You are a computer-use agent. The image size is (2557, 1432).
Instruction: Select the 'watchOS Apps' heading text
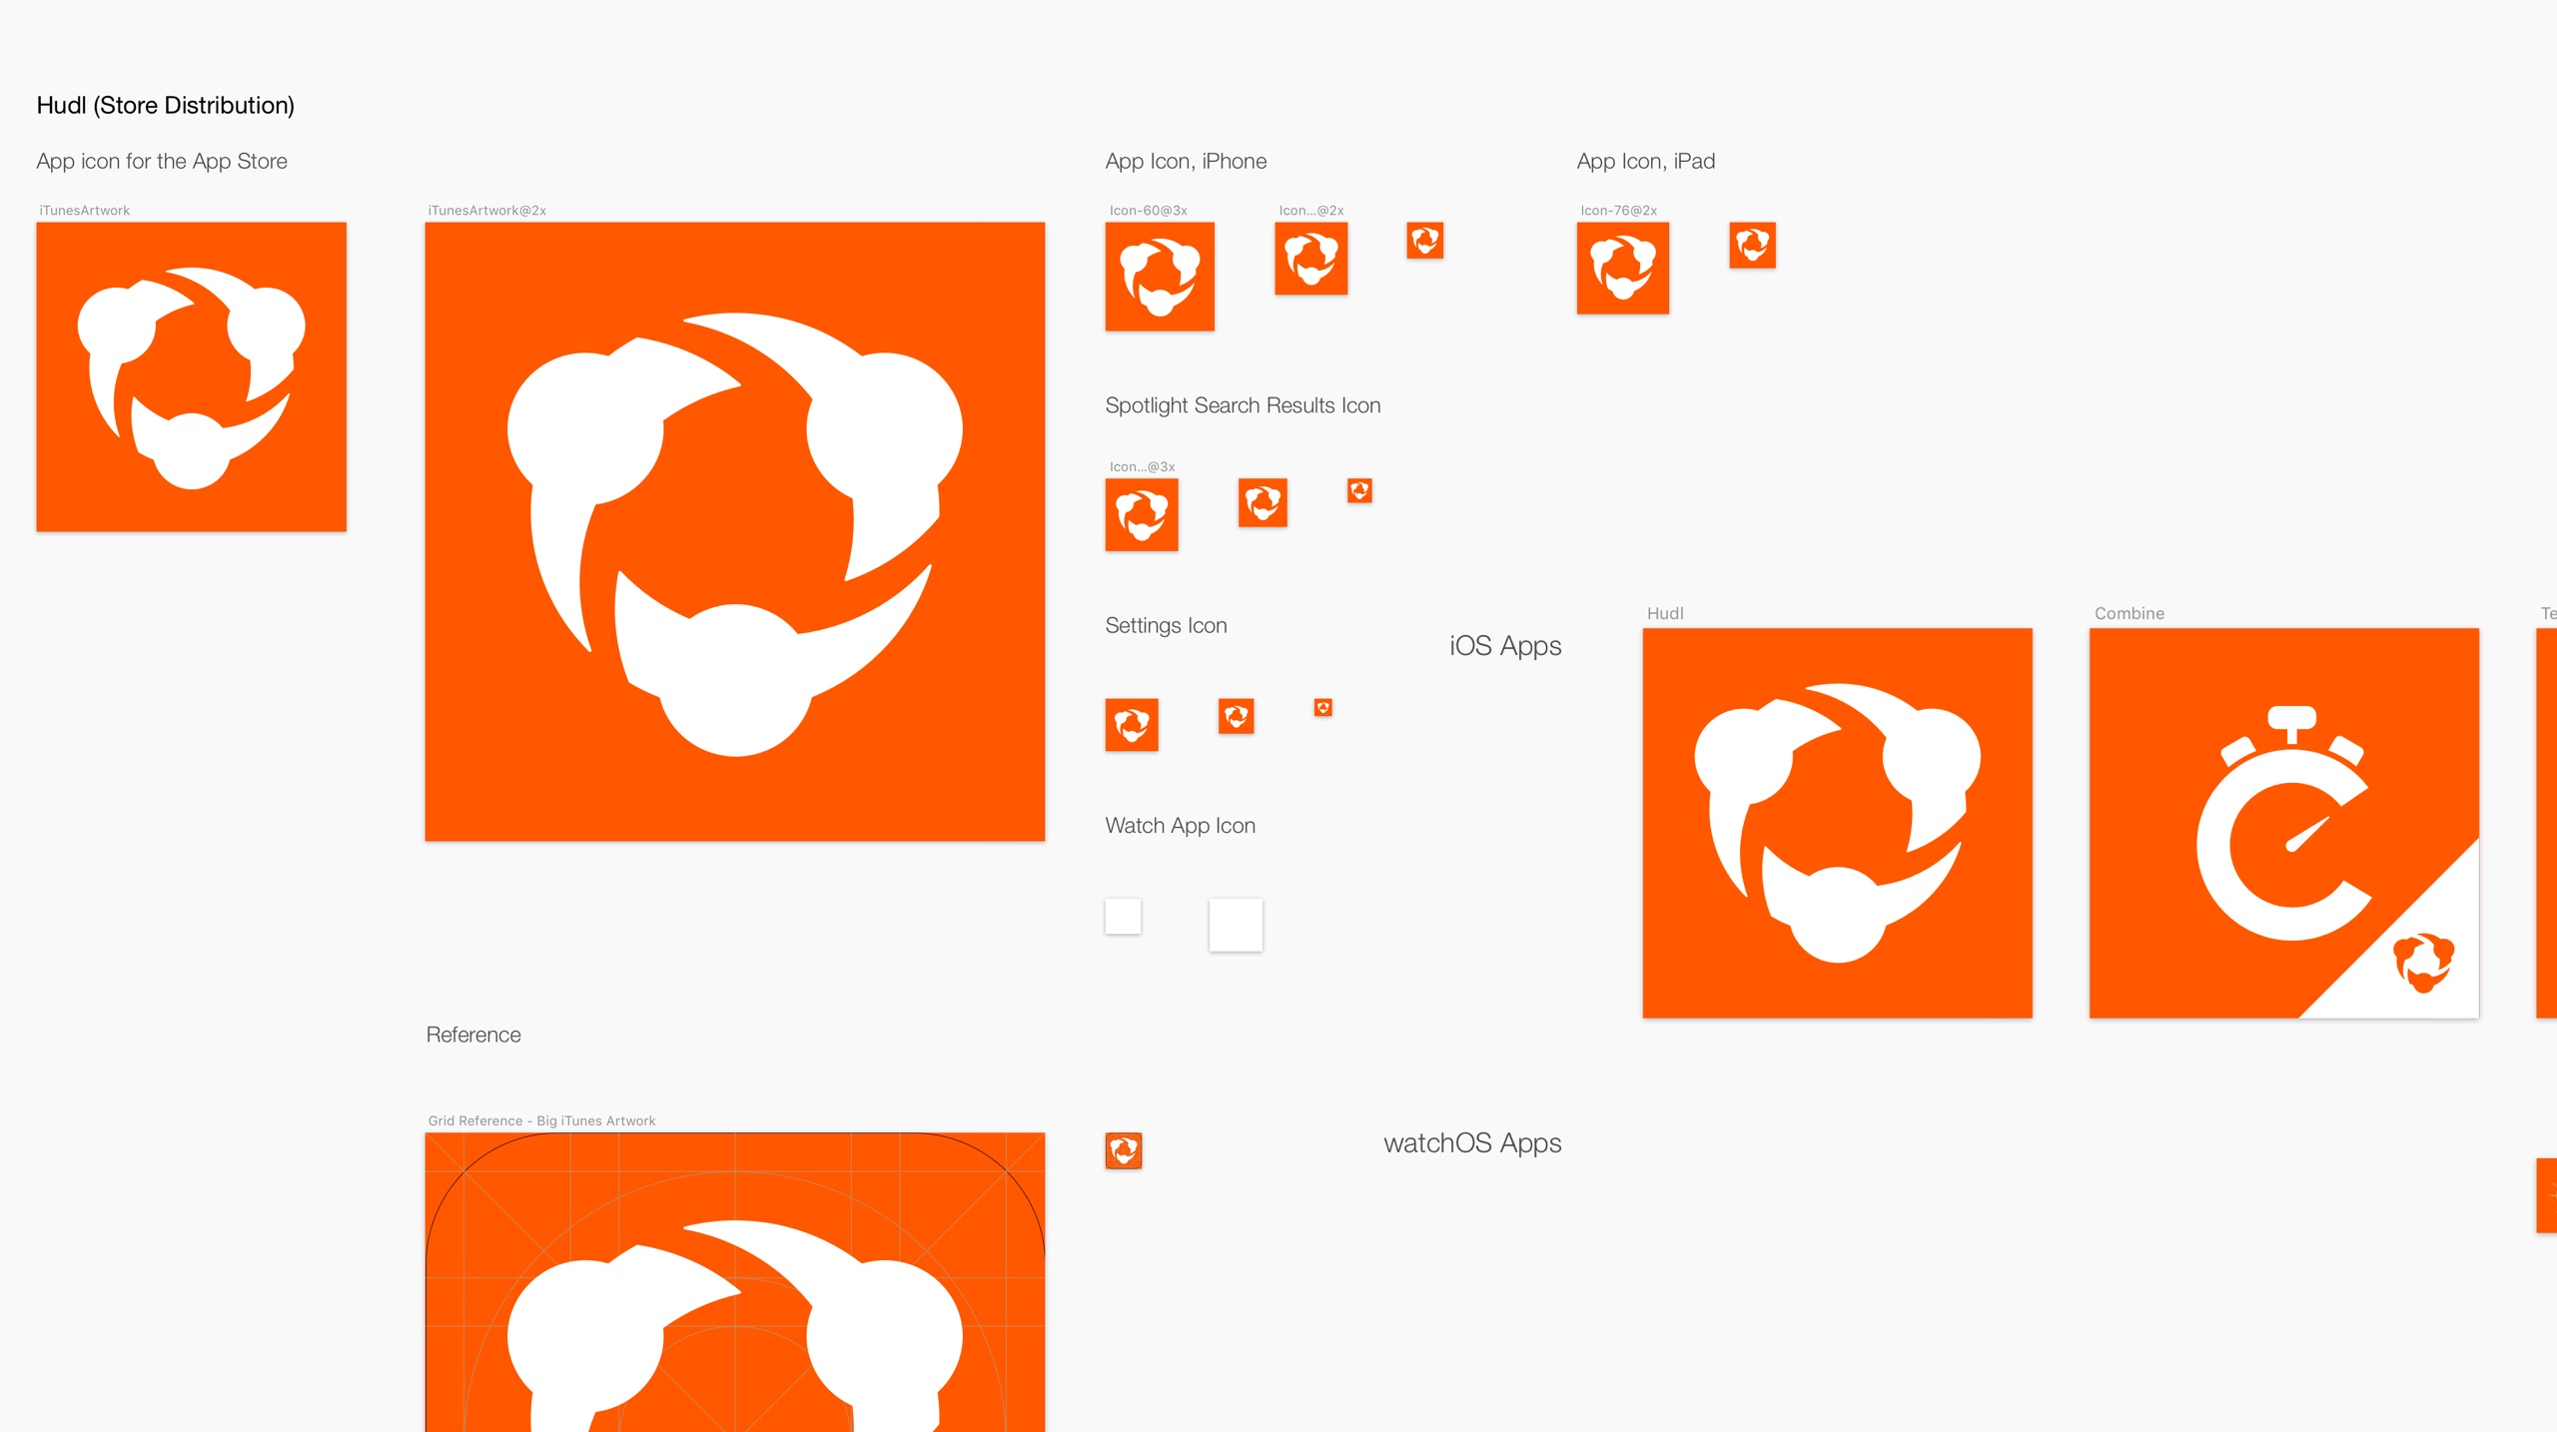click(x=1472, y=1143)
